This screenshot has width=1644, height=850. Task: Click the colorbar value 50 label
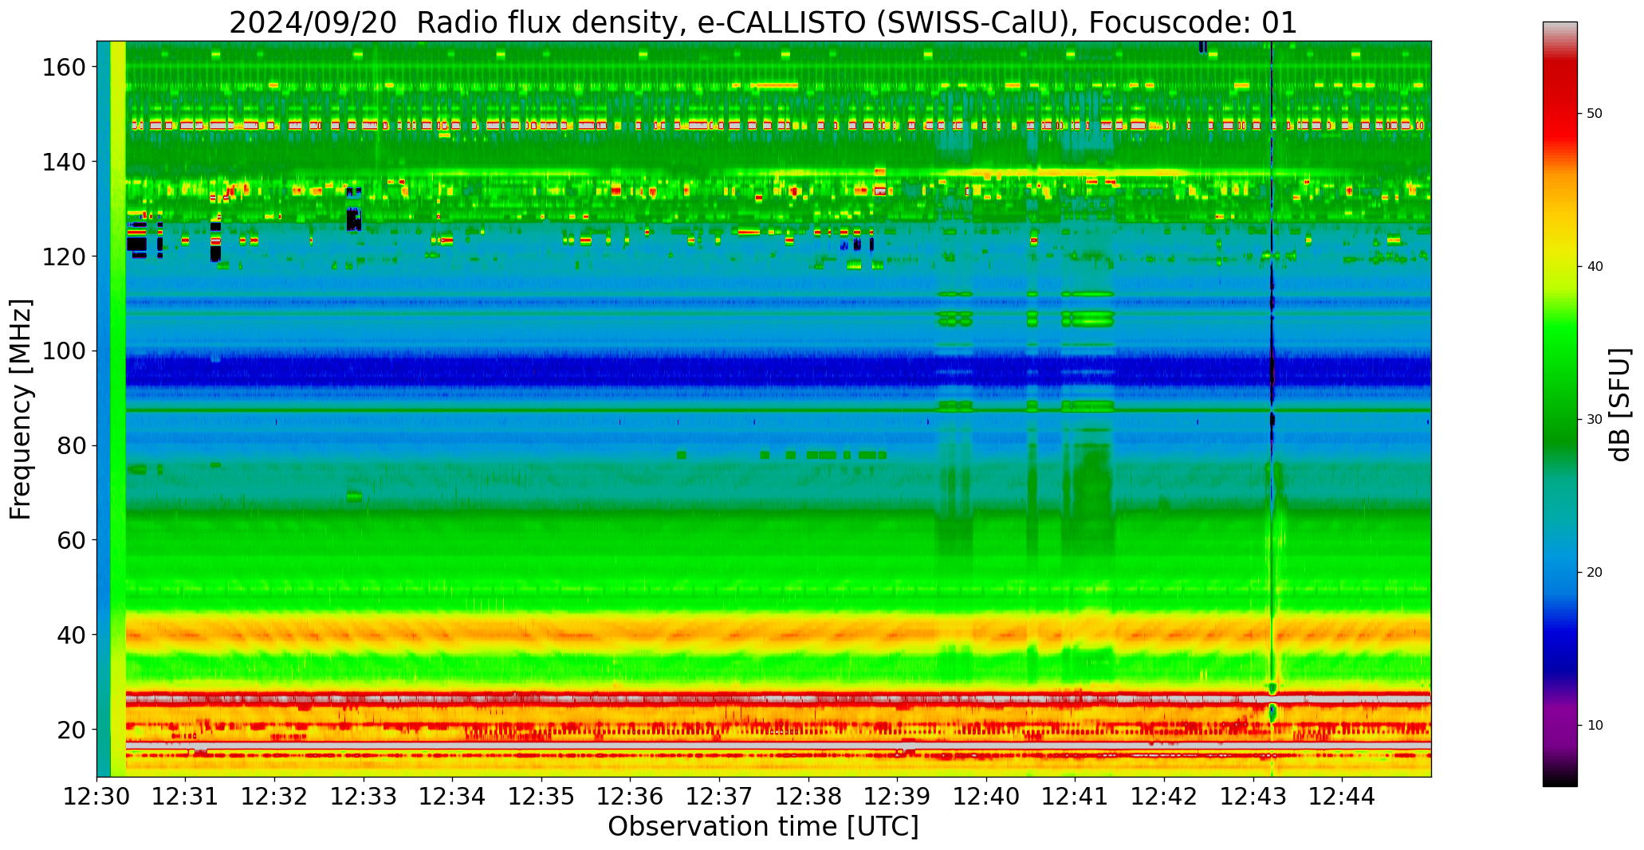1595,114
